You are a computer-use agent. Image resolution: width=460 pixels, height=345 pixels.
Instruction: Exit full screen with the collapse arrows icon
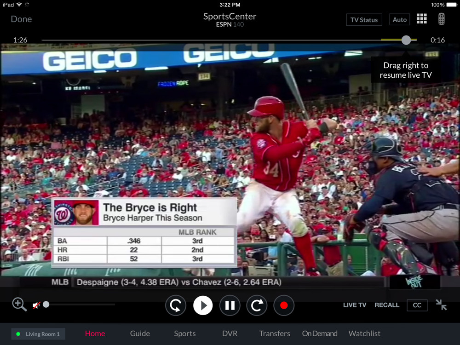(441, 305)
